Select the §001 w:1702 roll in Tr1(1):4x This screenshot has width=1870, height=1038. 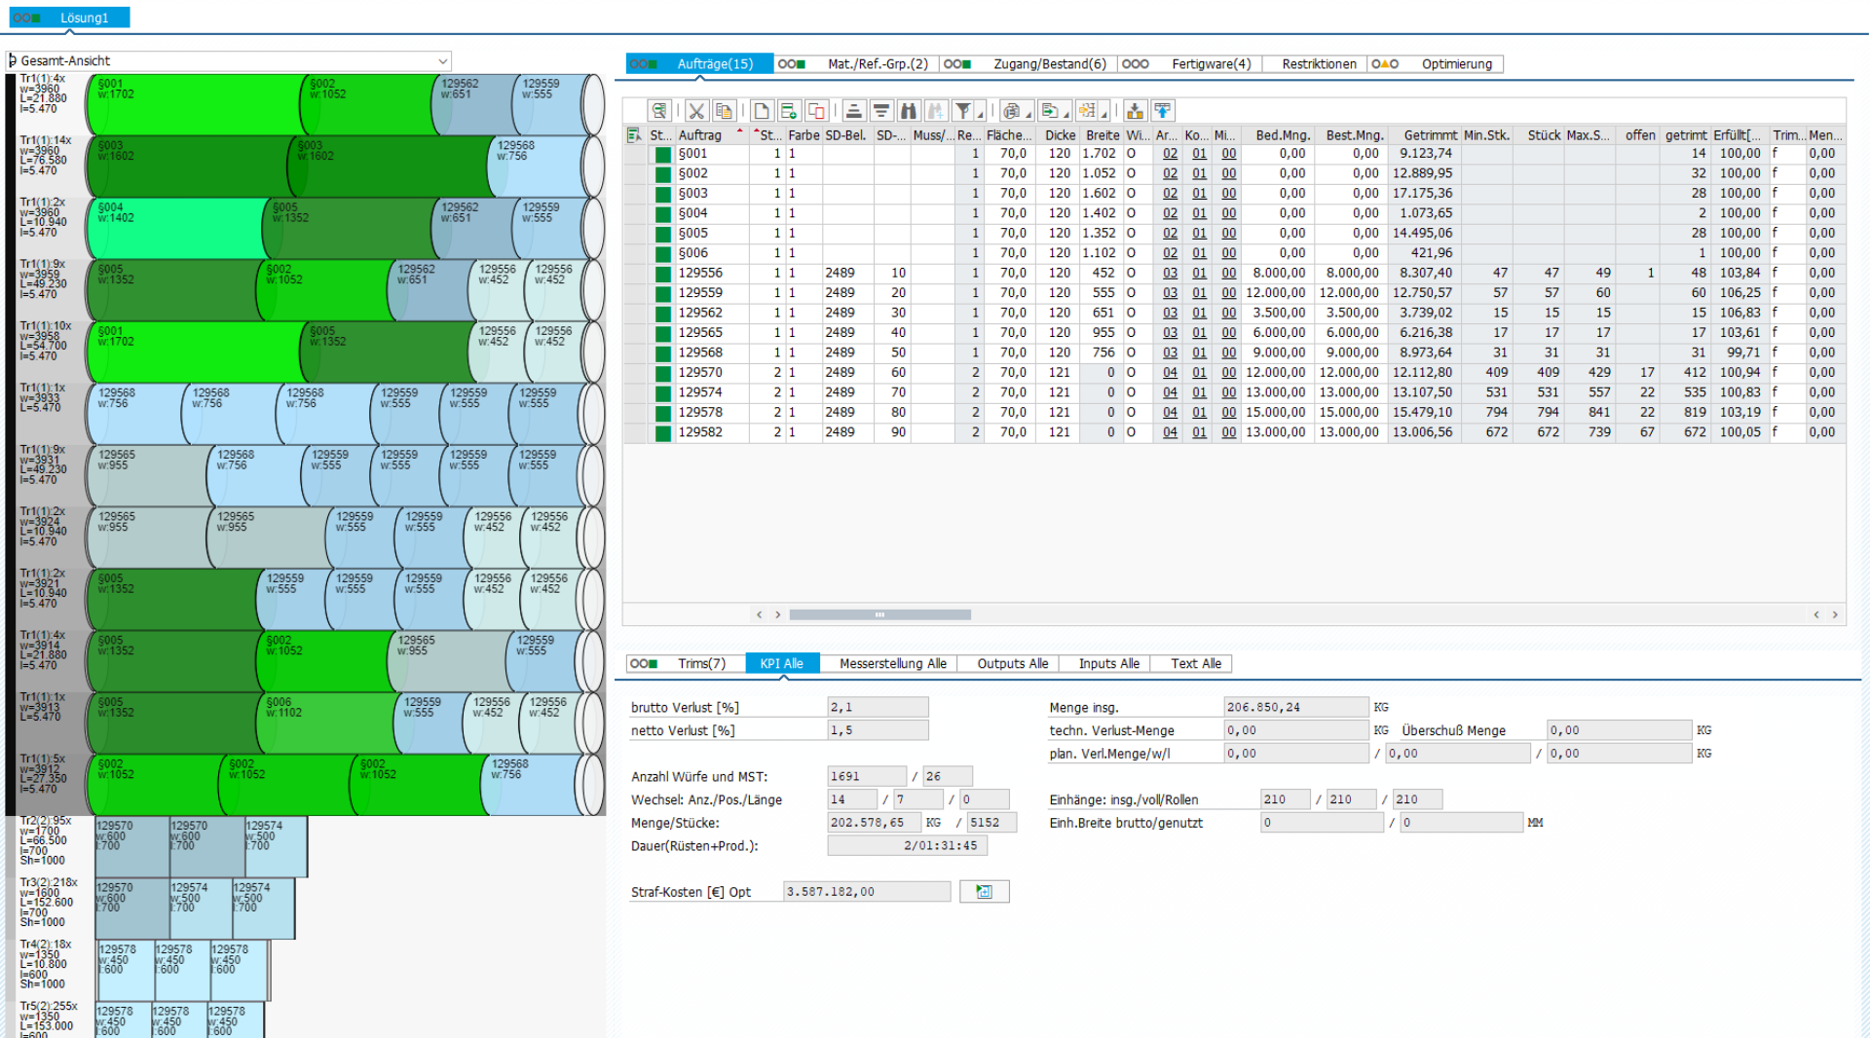(195, 104)
